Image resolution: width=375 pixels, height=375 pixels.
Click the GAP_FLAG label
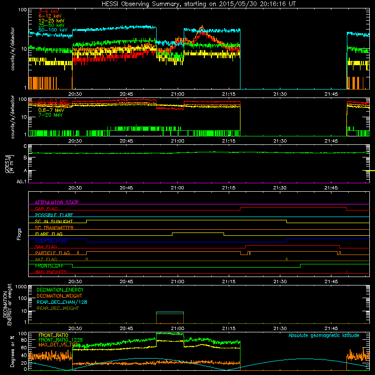pyautogui.click(x=46, y=209)
